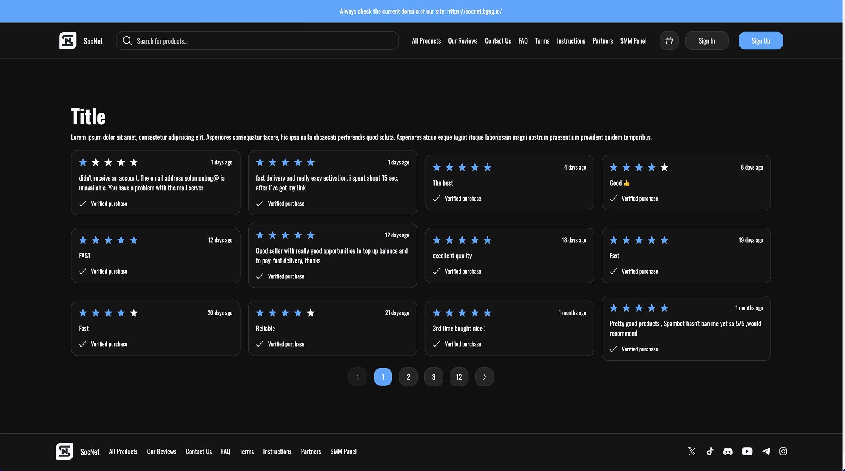Click the white fifth star on the Good 👍 review
This screenshot has width=845, height=471.
tap(664, 167)
